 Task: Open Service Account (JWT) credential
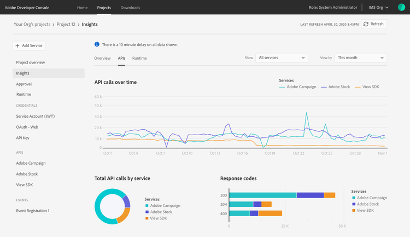coord(36,116)
